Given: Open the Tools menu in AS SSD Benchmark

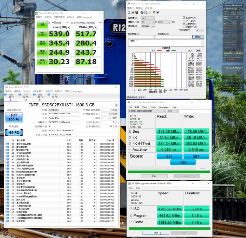Looking at the screenshot, I should click(x=153, y=107).
